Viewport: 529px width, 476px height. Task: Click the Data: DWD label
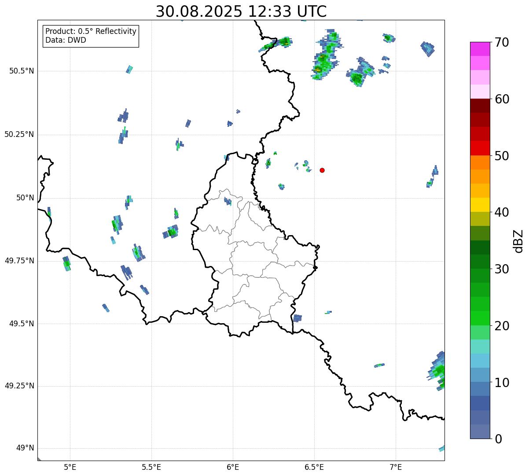pos(66,40)
